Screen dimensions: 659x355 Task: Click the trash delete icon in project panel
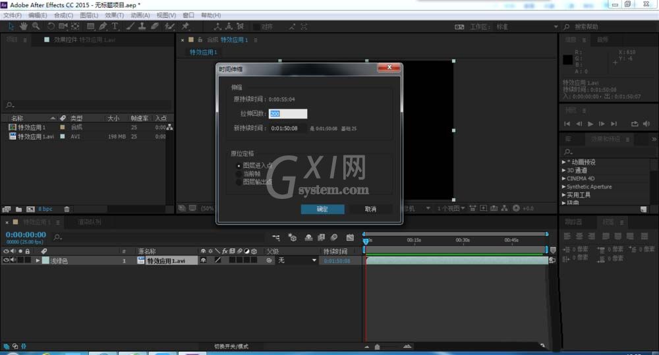point(67,209)
